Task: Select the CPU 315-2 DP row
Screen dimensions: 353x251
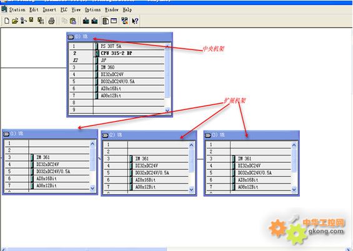Action: (x=117, y=53)
